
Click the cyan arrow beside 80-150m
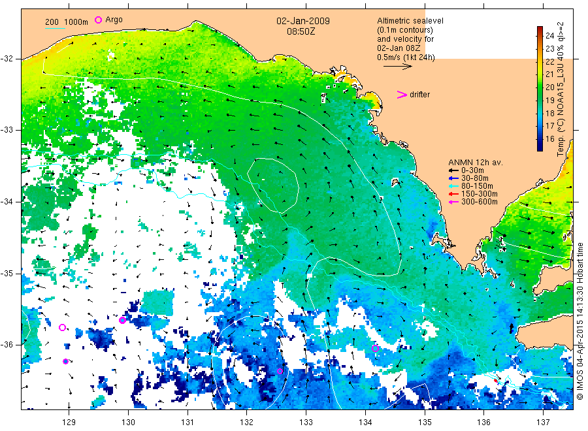(x=454, y=186)
